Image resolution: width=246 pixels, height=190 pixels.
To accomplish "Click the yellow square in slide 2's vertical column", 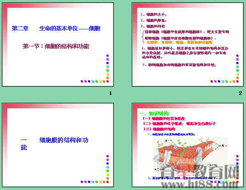I will point(237,74).
